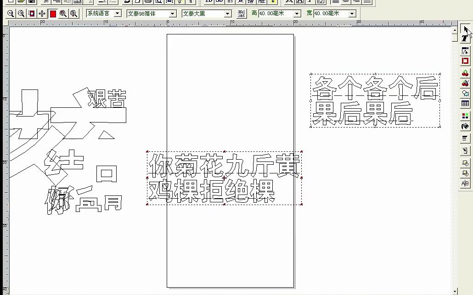Image resolution: width=473 pixels, height=295 pixels.
Task: Select the pan move tool in second toolbar
Action: (42, 13)
